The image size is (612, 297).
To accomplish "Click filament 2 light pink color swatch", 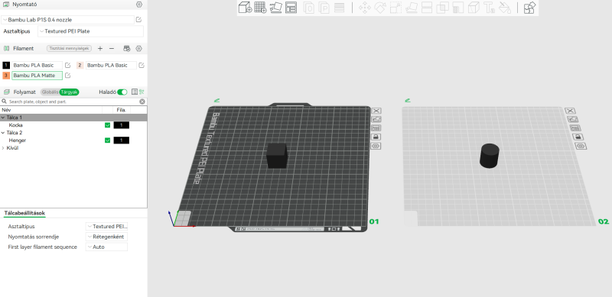I will (x=80, y=65).
